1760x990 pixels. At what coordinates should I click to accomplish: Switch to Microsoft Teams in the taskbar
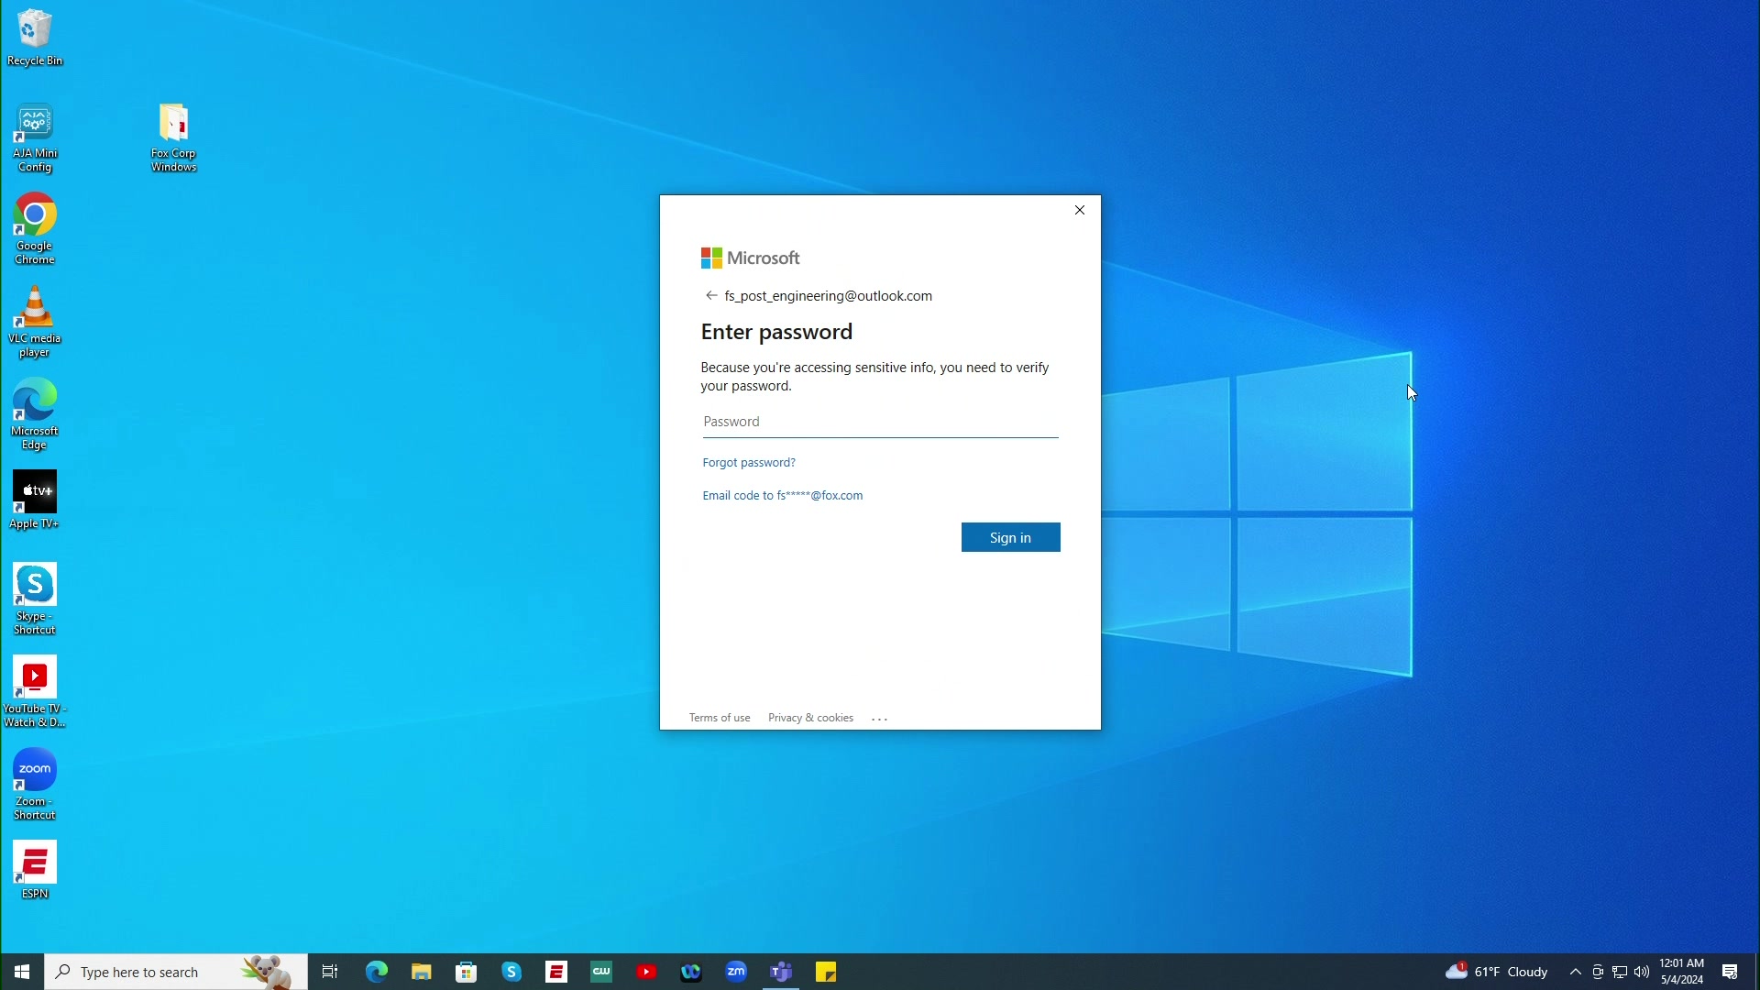click(781, 972)
